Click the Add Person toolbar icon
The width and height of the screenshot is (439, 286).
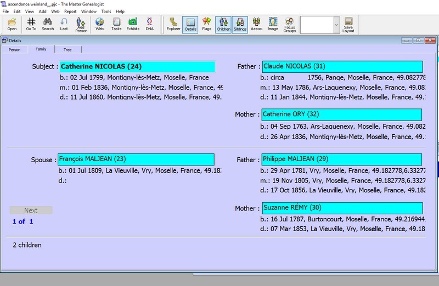pyautogui.click(x=81, y=25)
